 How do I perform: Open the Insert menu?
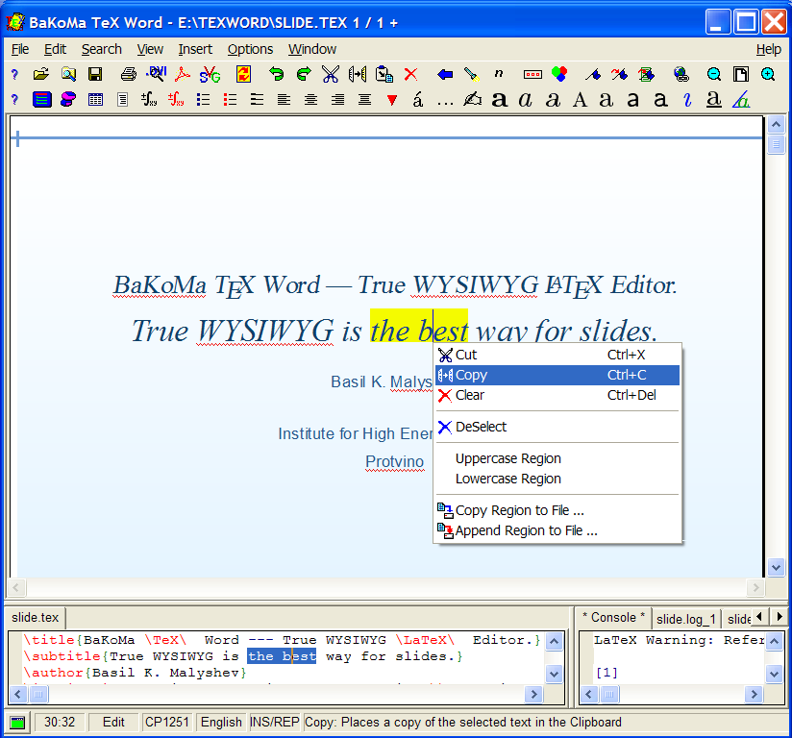195,49
